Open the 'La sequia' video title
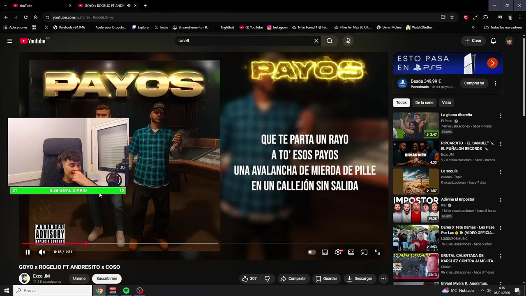The height and width of the screenshot is (296, 526). (449, 171)
